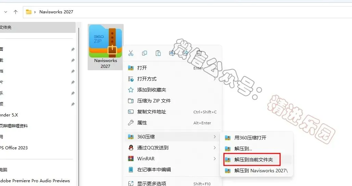Choose 在记事本中编辑 option

coord(173,170)
